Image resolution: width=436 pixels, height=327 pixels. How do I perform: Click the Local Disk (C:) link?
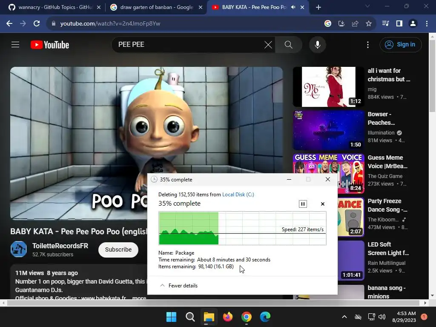238,194
